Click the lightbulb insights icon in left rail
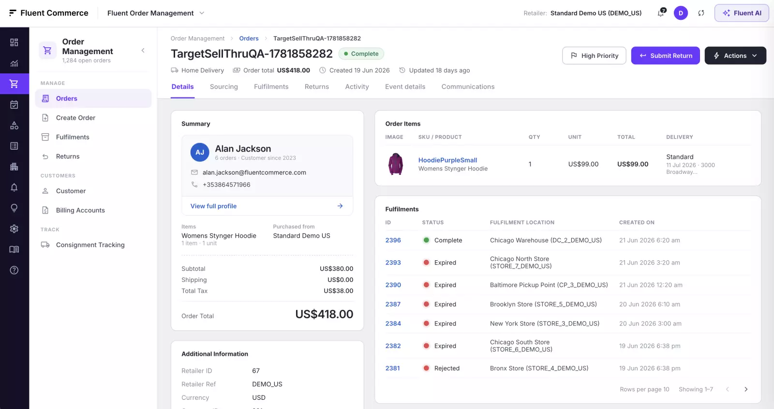Image resolution: width=774 pixels, height=409 pixels. click(14, 208)
